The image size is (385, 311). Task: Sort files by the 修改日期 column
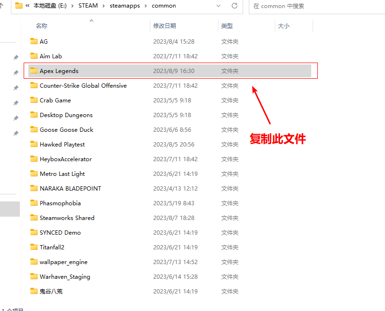point(164,26)
